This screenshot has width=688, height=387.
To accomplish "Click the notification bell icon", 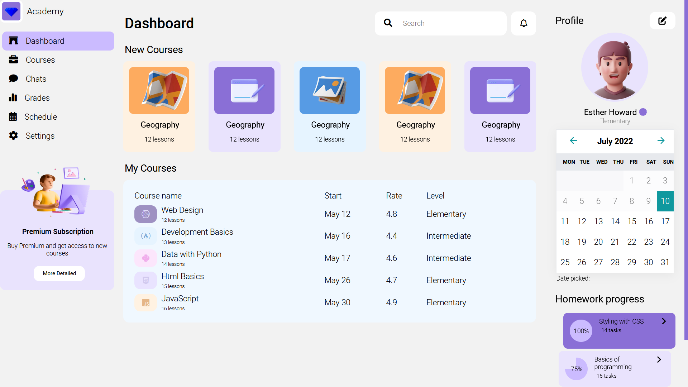I will click(524, 23).
